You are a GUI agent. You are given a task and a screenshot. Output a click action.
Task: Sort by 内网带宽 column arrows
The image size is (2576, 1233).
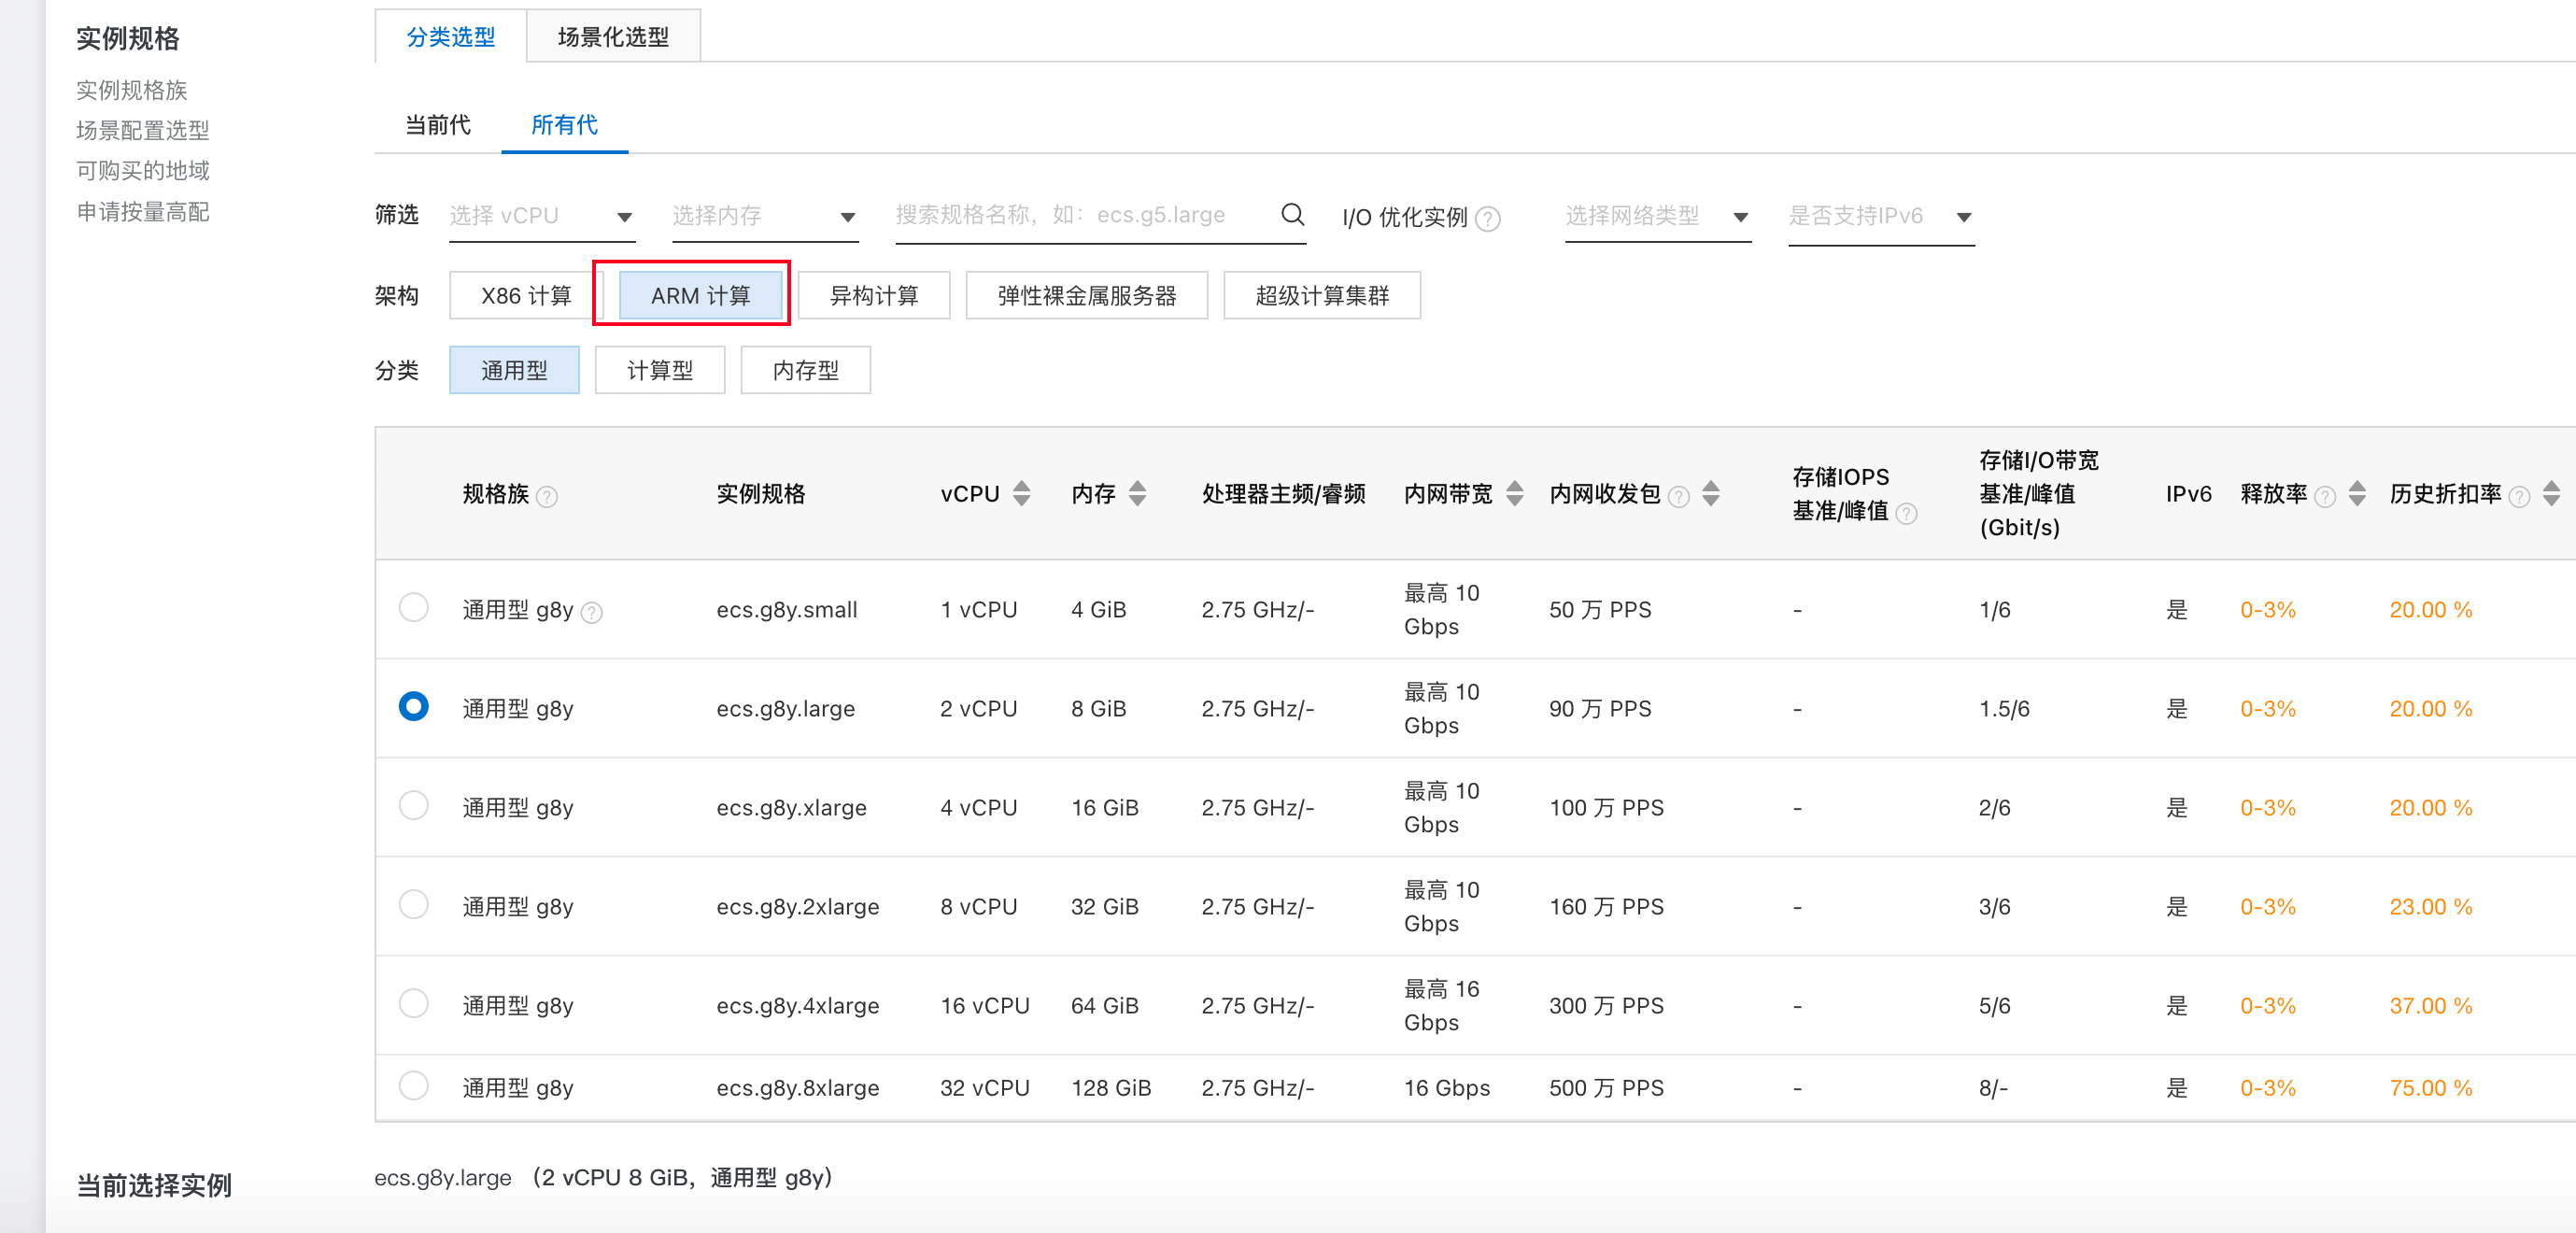click(x=1514, y=494)
